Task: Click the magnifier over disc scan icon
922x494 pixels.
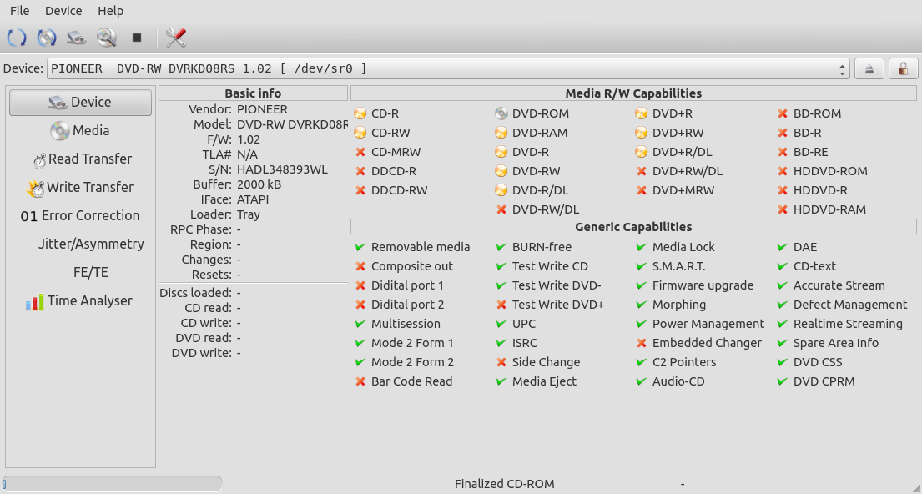Action: point(107,38)
